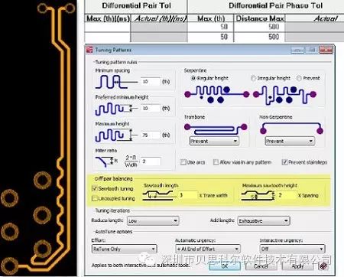
Task: Click the Regular height serpentine illustration
Action: tap(216, 94)
